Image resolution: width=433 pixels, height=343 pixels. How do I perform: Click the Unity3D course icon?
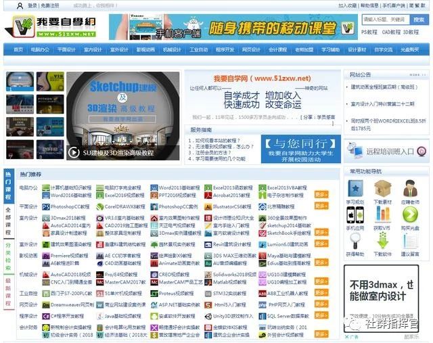208,316
